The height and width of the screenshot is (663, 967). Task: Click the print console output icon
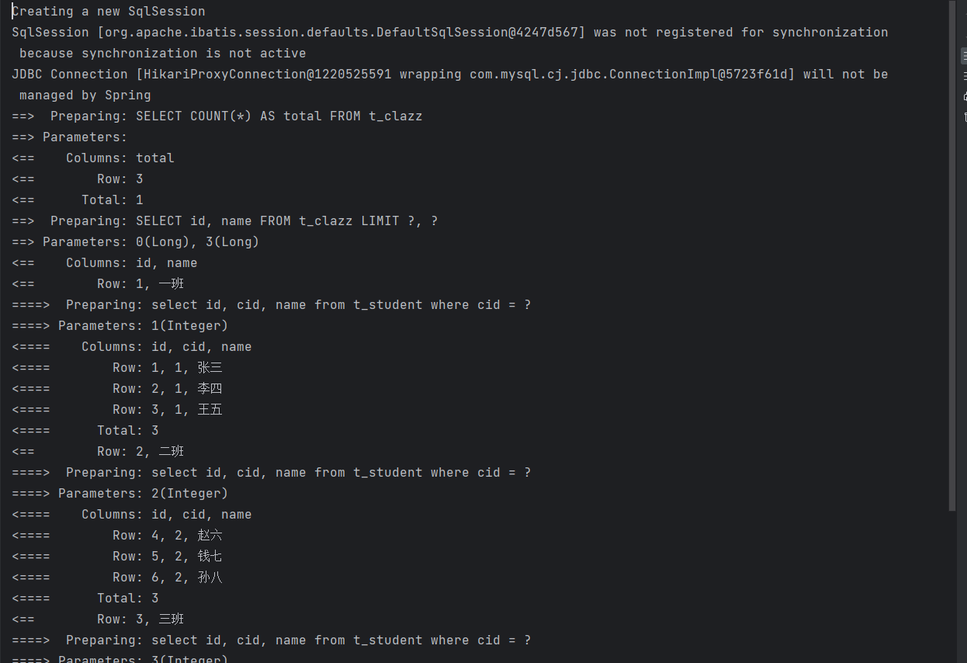click(965, 95)
